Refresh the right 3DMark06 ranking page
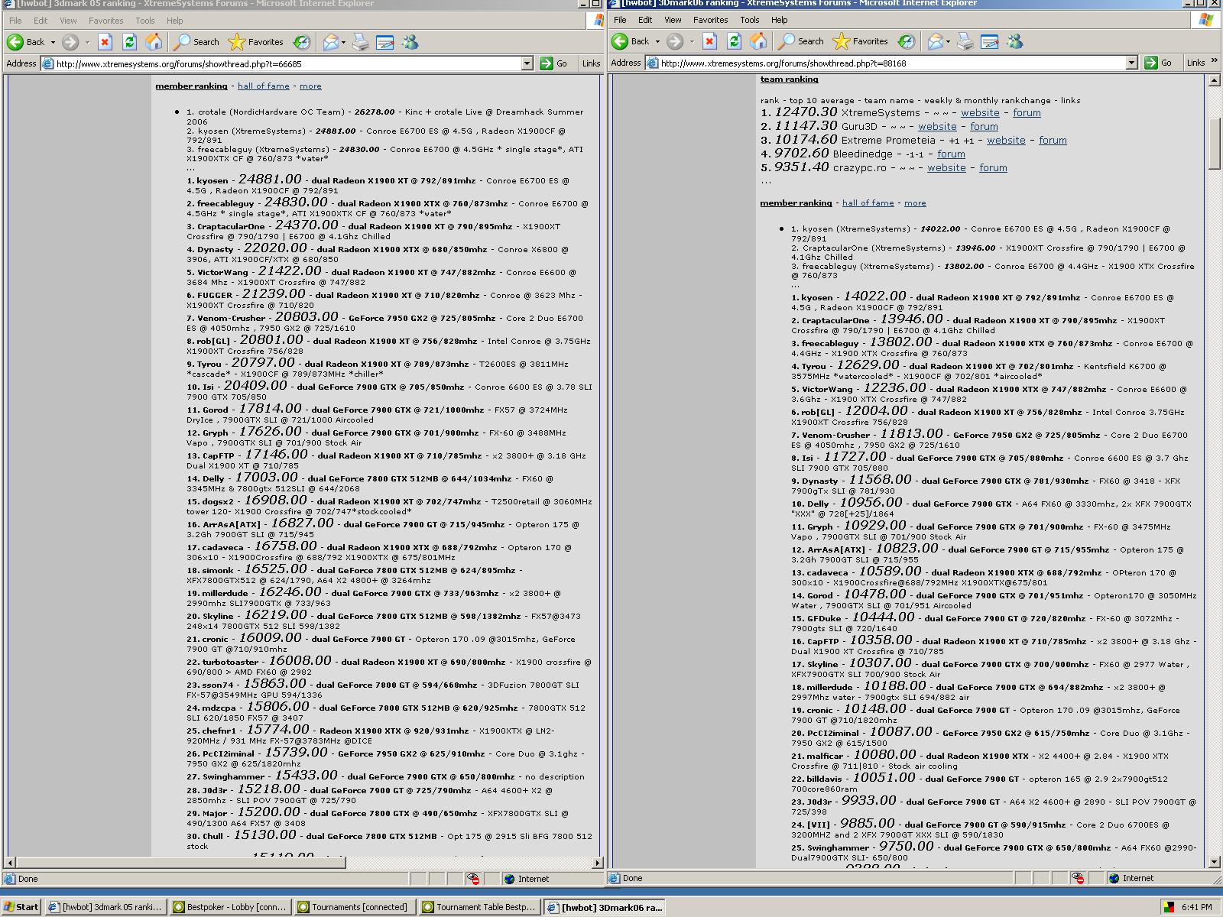Viewport: 1223px width, 917px height. click(x=734, y=41)
